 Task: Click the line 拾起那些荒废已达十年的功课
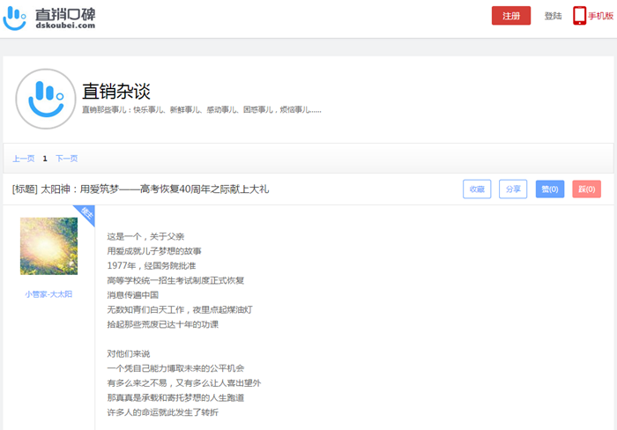(x=162, y=324)
